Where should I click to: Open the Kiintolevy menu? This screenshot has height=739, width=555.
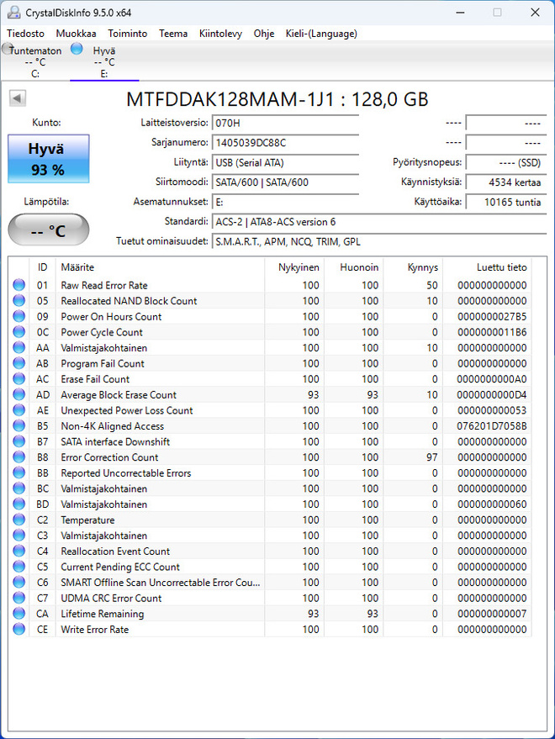(x=220, y=34)
